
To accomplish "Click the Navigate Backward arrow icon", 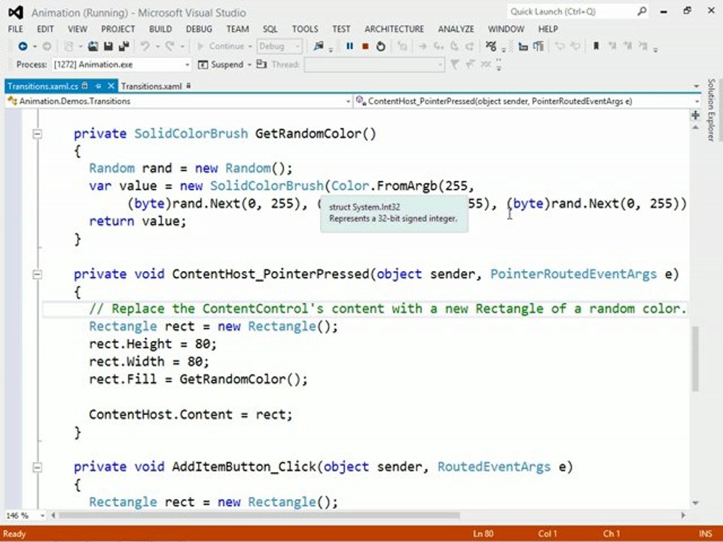I will pyautogui.click(x=23, y=46).
